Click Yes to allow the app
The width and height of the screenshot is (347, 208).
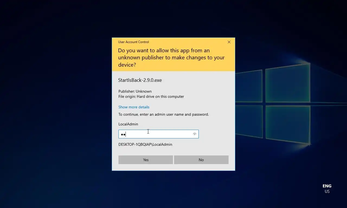click(x=146, y=160)
